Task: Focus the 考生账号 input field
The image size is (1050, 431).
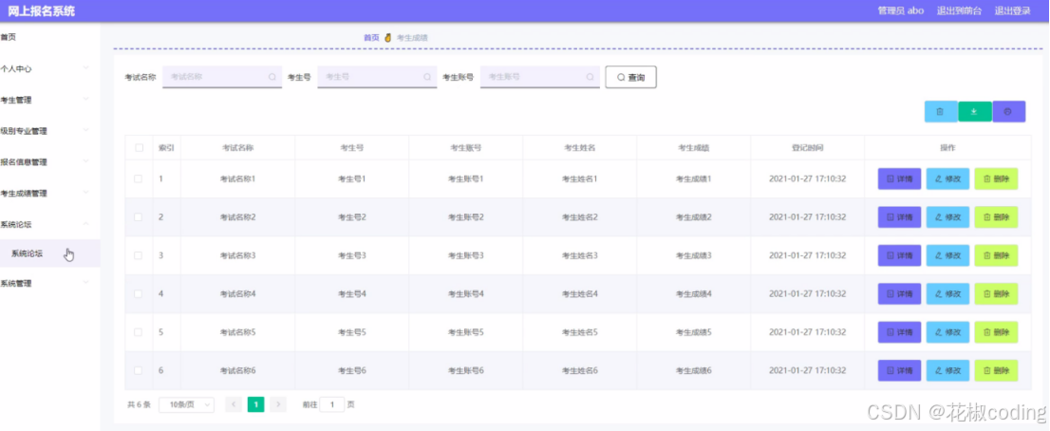Action: coord(540,77)
